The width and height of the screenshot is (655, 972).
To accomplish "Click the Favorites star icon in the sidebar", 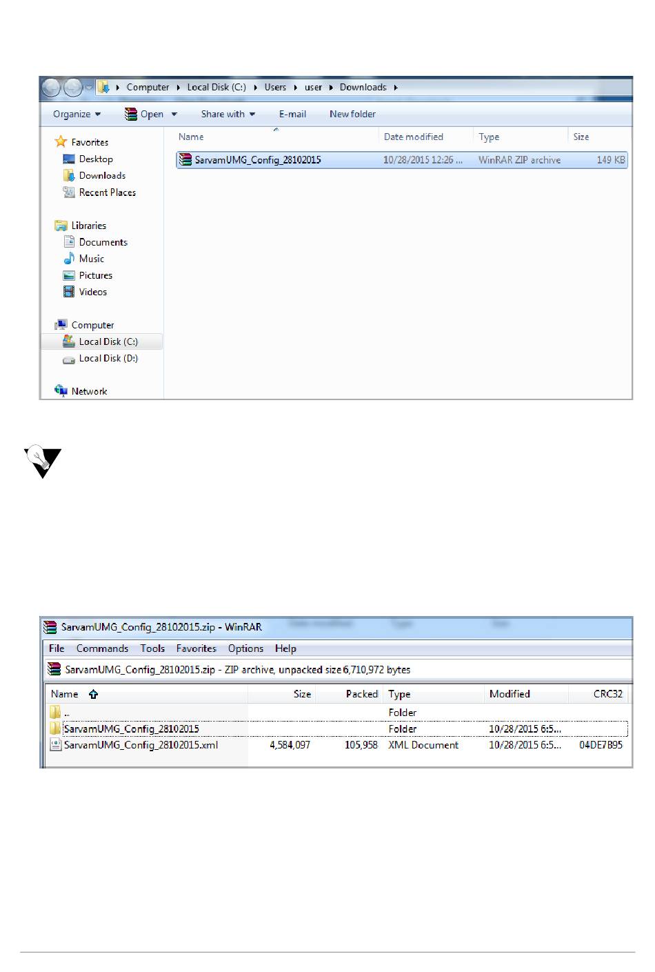I will (61, 141).
